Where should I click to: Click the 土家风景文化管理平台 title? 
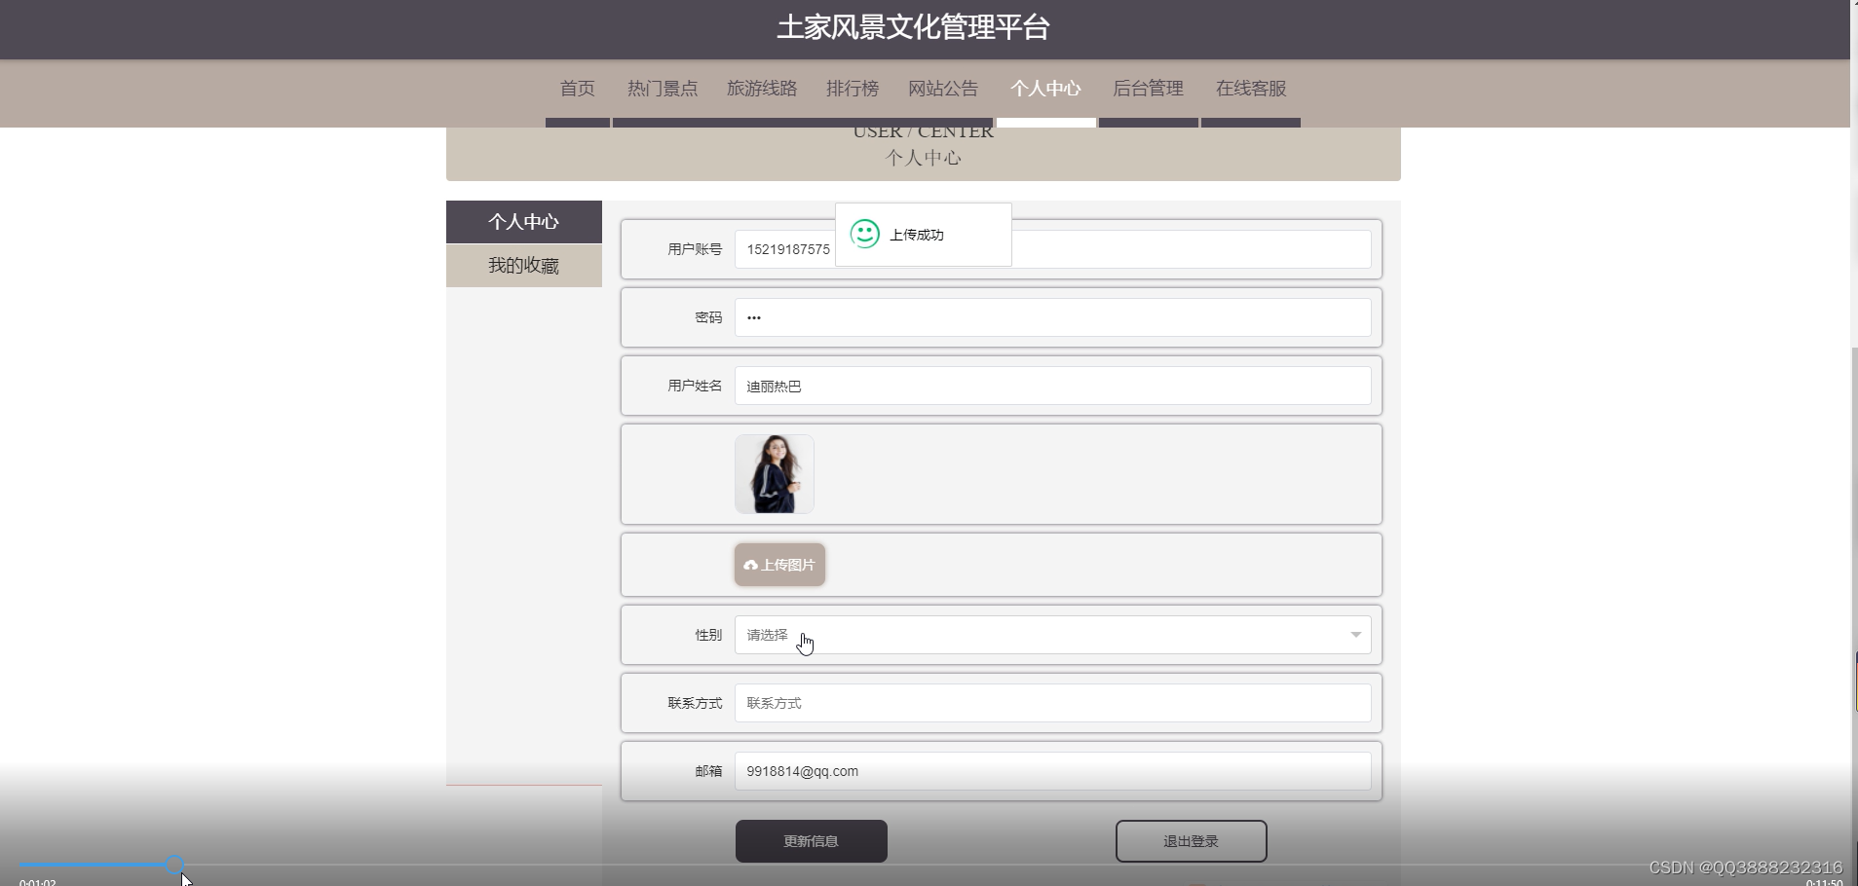pyautogui.click(x=913, y=27)
